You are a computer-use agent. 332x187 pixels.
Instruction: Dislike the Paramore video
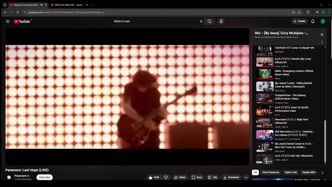166,177
